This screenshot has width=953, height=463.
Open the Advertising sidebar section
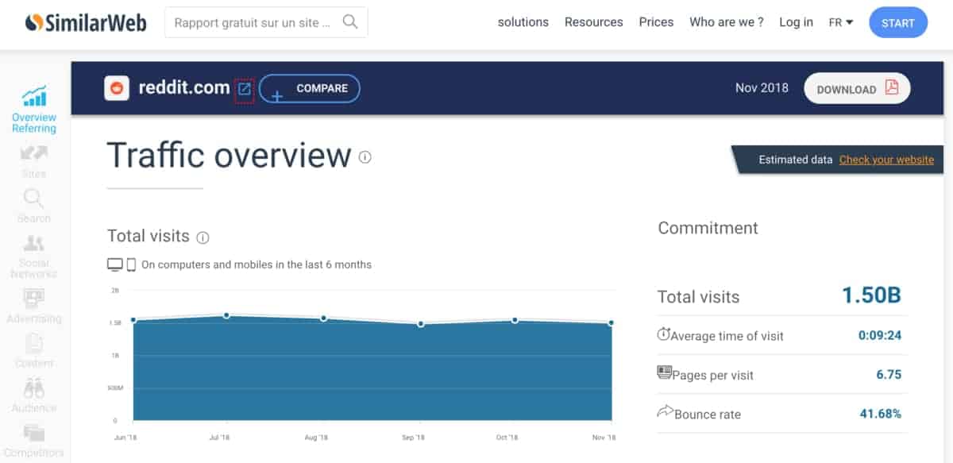pos(34,299)
